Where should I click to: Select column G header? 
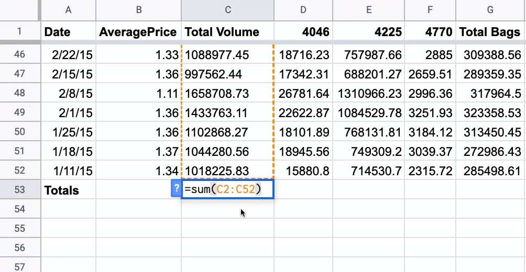[490, 10]
